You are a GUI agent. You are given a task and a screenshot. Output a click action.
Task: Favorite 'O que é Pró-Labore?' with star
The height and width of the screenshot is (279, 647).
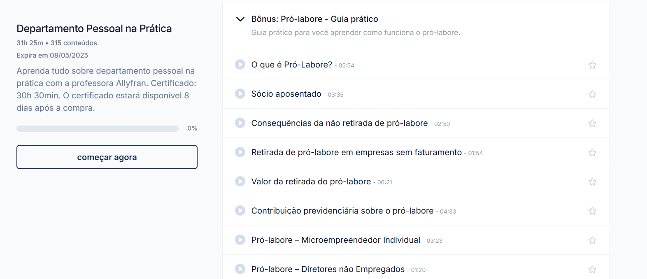click(x=592, y=65)
